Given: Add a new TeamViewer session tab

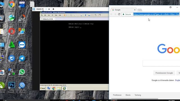Looking at the screenshot, I should (53, 9).
